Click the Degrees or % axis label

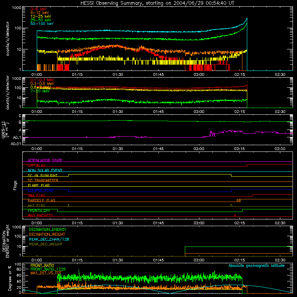pos(10,278)
